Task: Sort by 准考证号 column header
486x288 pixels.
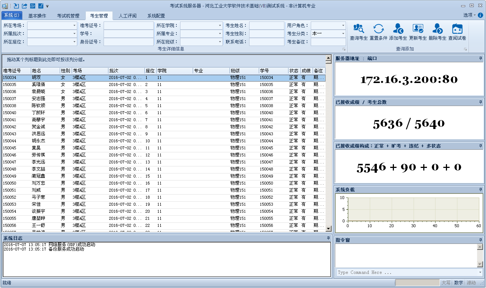Action: pyautogui.click(x=16, y=71)
